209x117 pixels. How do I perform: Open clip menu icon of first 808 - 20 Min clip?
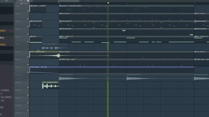tap(60, 36)
